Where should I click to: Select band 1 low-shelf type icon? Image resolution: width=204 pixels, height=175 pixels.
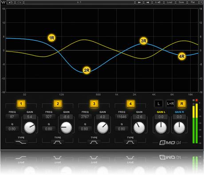[x=21, y=142]
